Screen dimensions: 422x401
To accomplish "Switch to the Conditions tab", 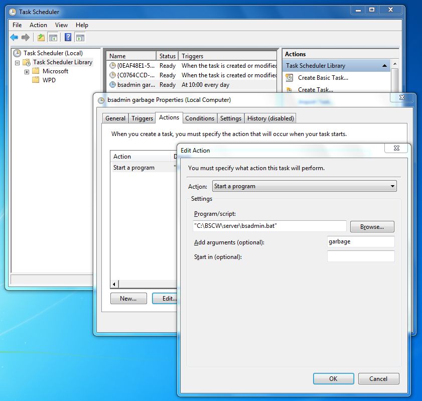I will point(199,118).
